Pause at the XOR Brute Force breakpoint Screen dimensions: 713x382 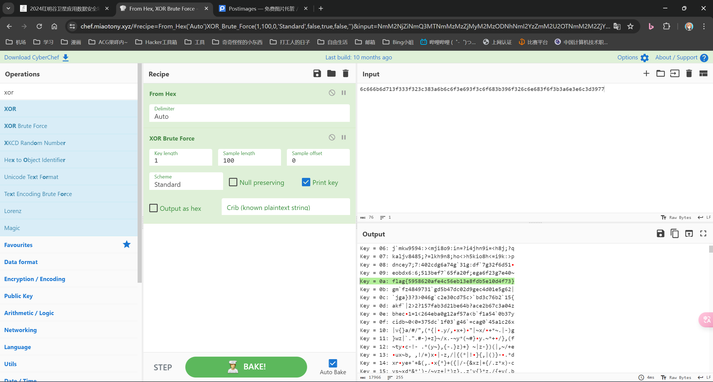(x=344, y=137)
